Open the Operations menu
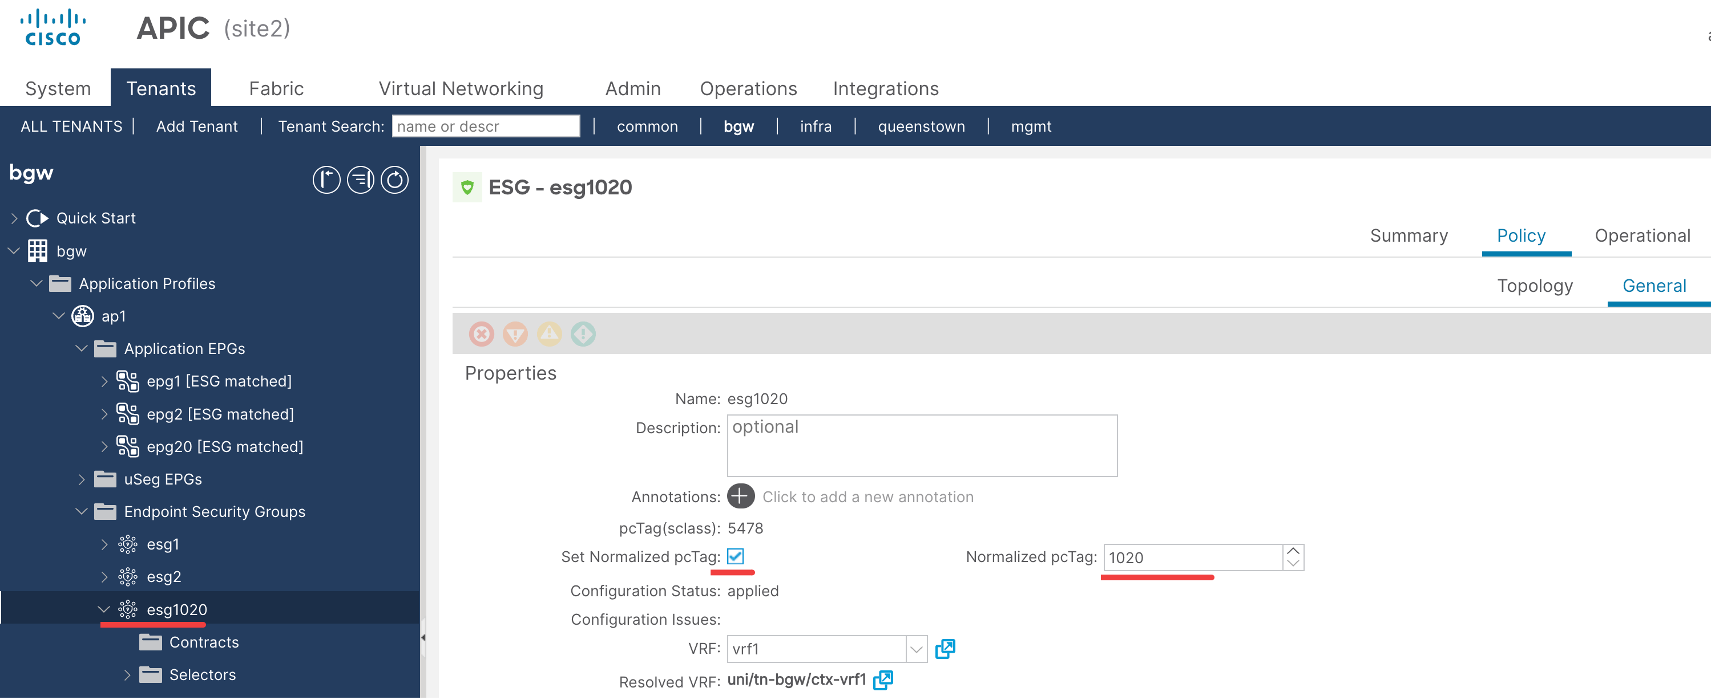Image resolution: width=1711 pixels, height=700 pixels. click(x=749, y=88)
